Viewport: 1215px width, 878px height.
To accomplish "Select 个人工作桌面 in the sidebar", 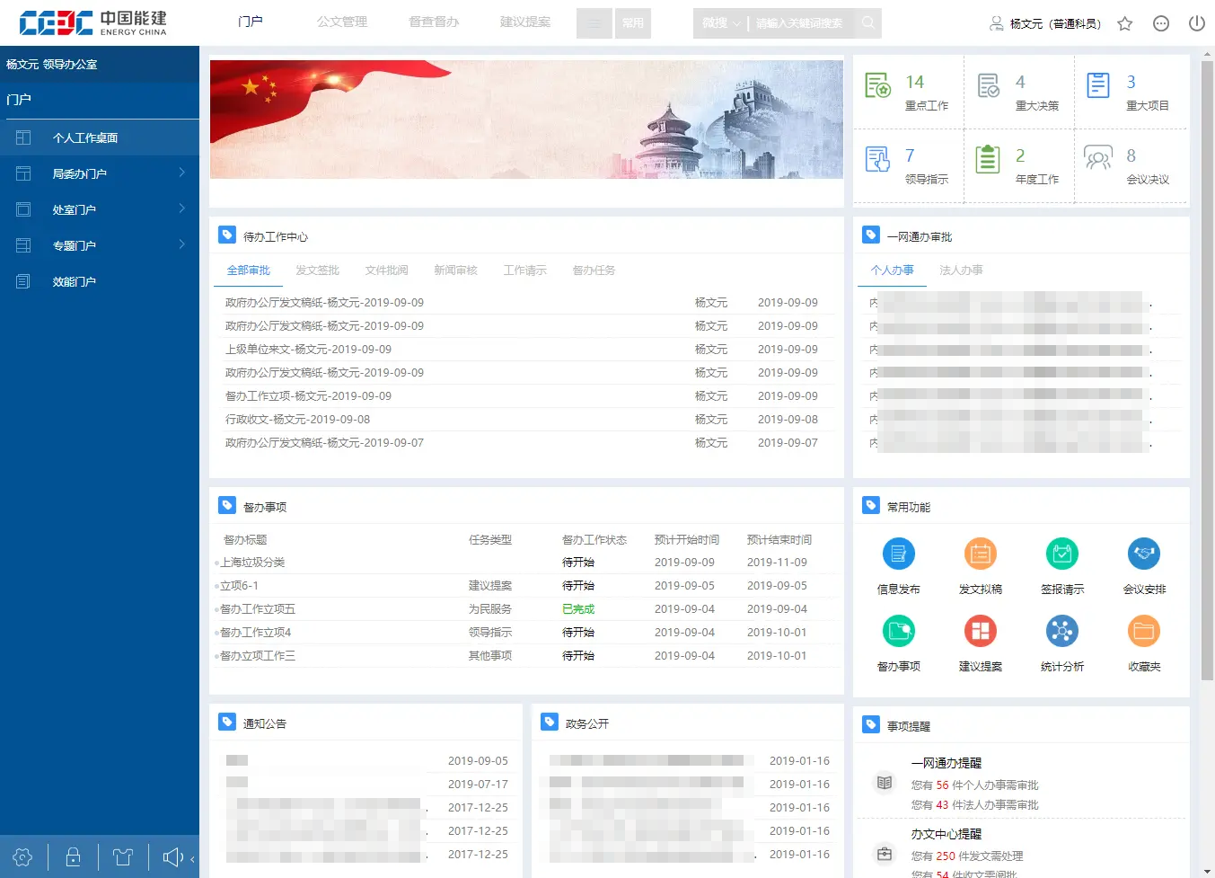I will (x=100, y=137).
